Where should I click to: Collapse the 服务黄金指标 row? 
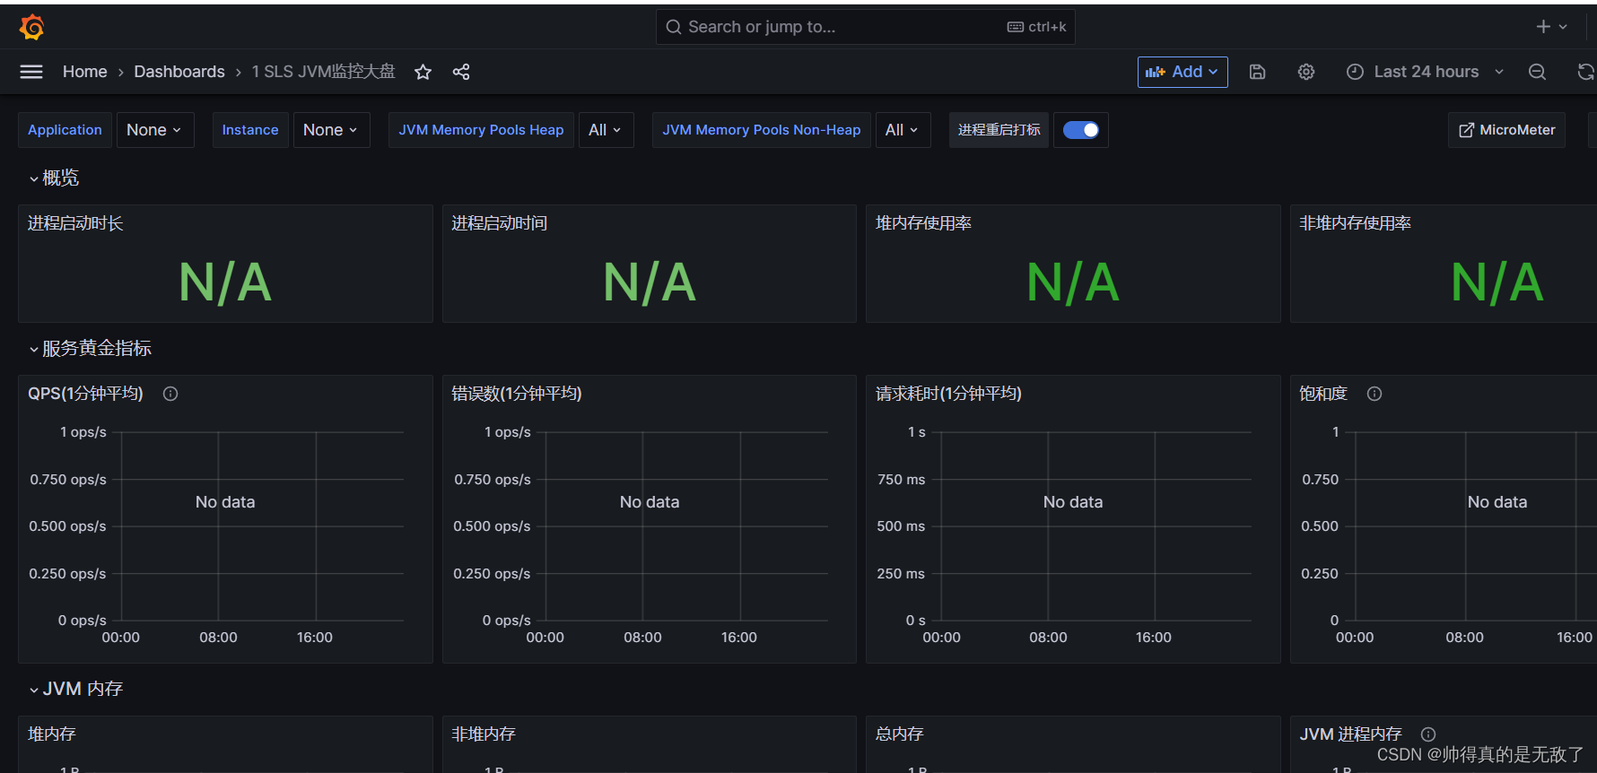90,349
